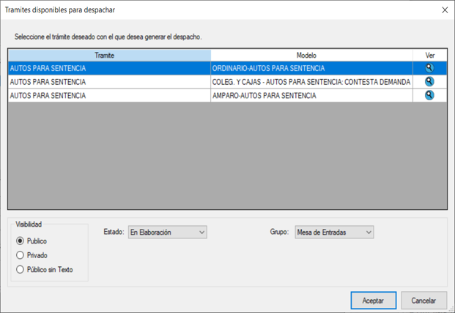
Task: Sort by the Tramite column header
Action: point(109,56)
